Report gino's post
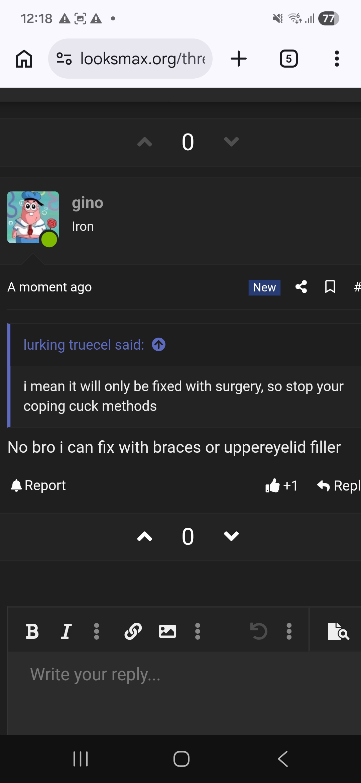 37,486
